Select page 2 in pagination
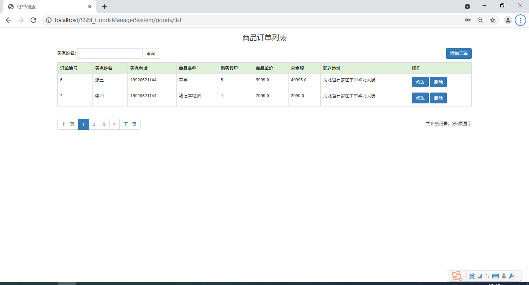The image size is (529, 285). pyautogui.click(x=94, y=124)
